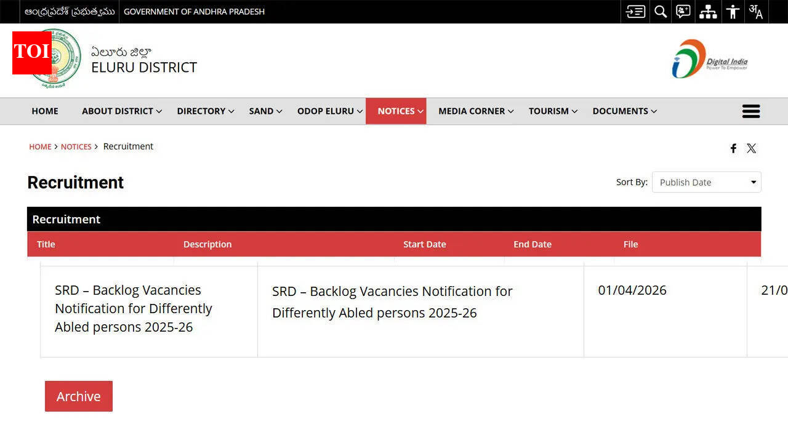Open the Notices menu item
788x443 pixels.
click(x=396, y=111)
